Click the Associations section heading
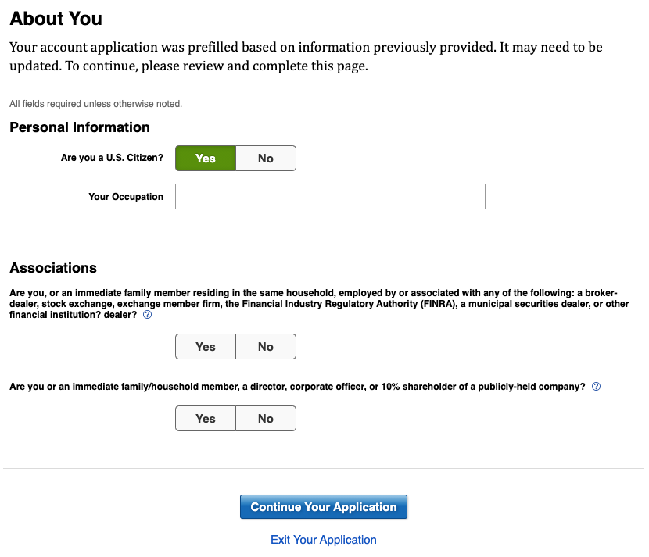 pyautogui.click(x=53, y=267)
